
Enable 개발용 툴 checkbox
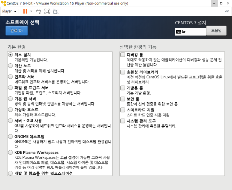click(123, 88)
